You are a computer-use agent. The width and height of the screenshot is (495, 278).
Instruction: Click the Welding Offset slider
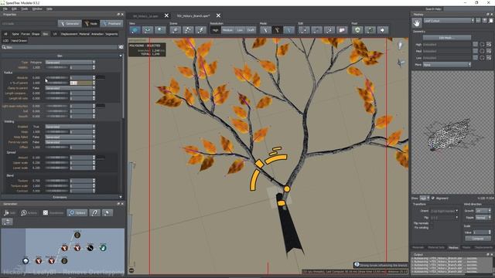coord(57,147)
